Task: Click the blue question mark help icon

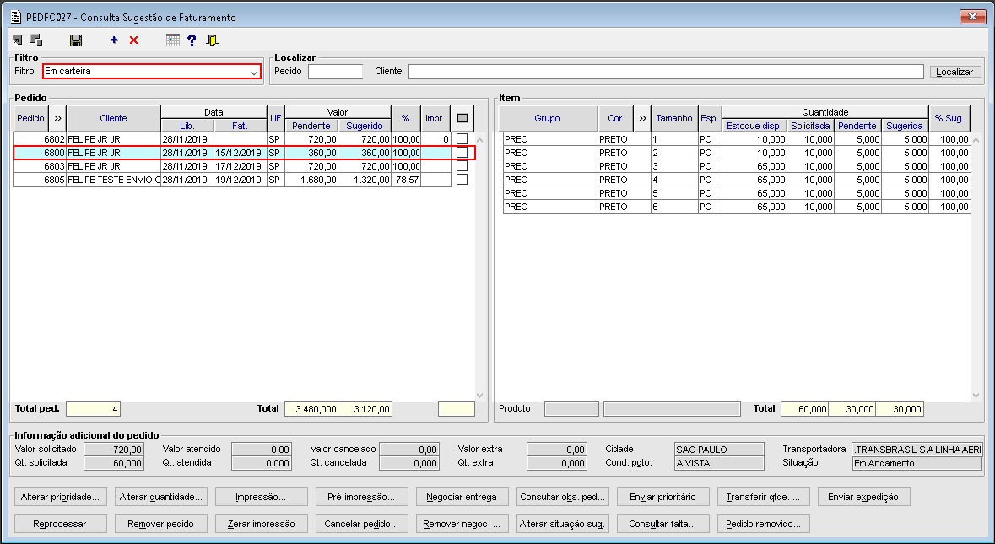Action: [x=192, y=40]
